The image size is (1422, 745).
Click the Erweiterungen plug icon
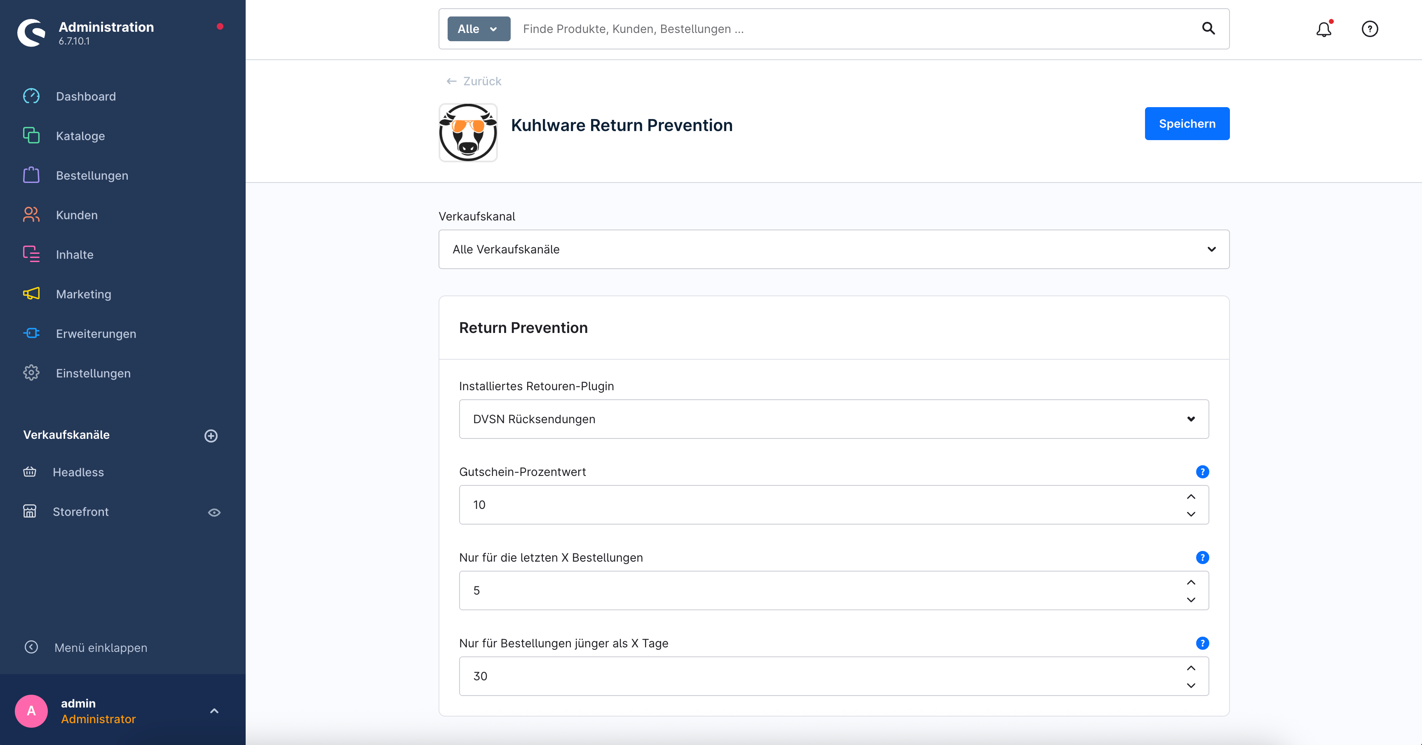coord(31,333)
